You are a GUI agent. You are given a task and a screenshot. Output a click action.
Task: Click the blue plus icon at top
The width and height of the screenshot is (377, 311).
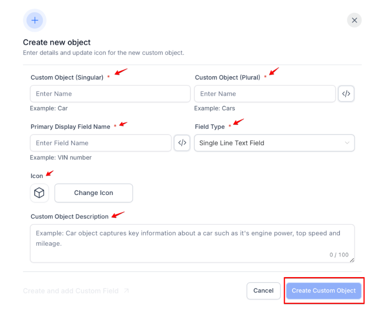pyautogui.click(x=35, y=20)
